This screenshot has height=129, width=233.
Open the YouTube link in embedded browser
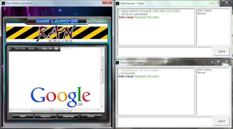(20, 48)
